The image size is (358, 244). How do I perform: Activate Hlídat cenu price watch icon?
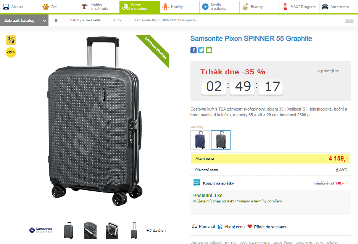(x=219, y=227)
